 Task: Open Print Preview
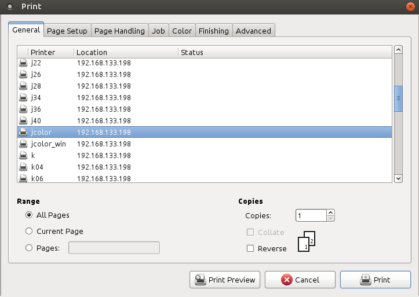225,280
